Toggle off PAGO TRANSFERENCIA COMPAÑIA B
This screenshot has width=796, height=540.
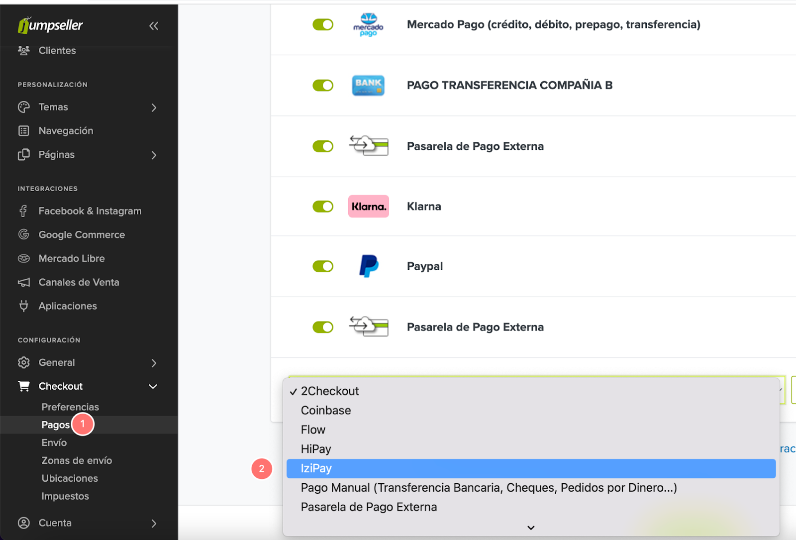tap(323, 85)
